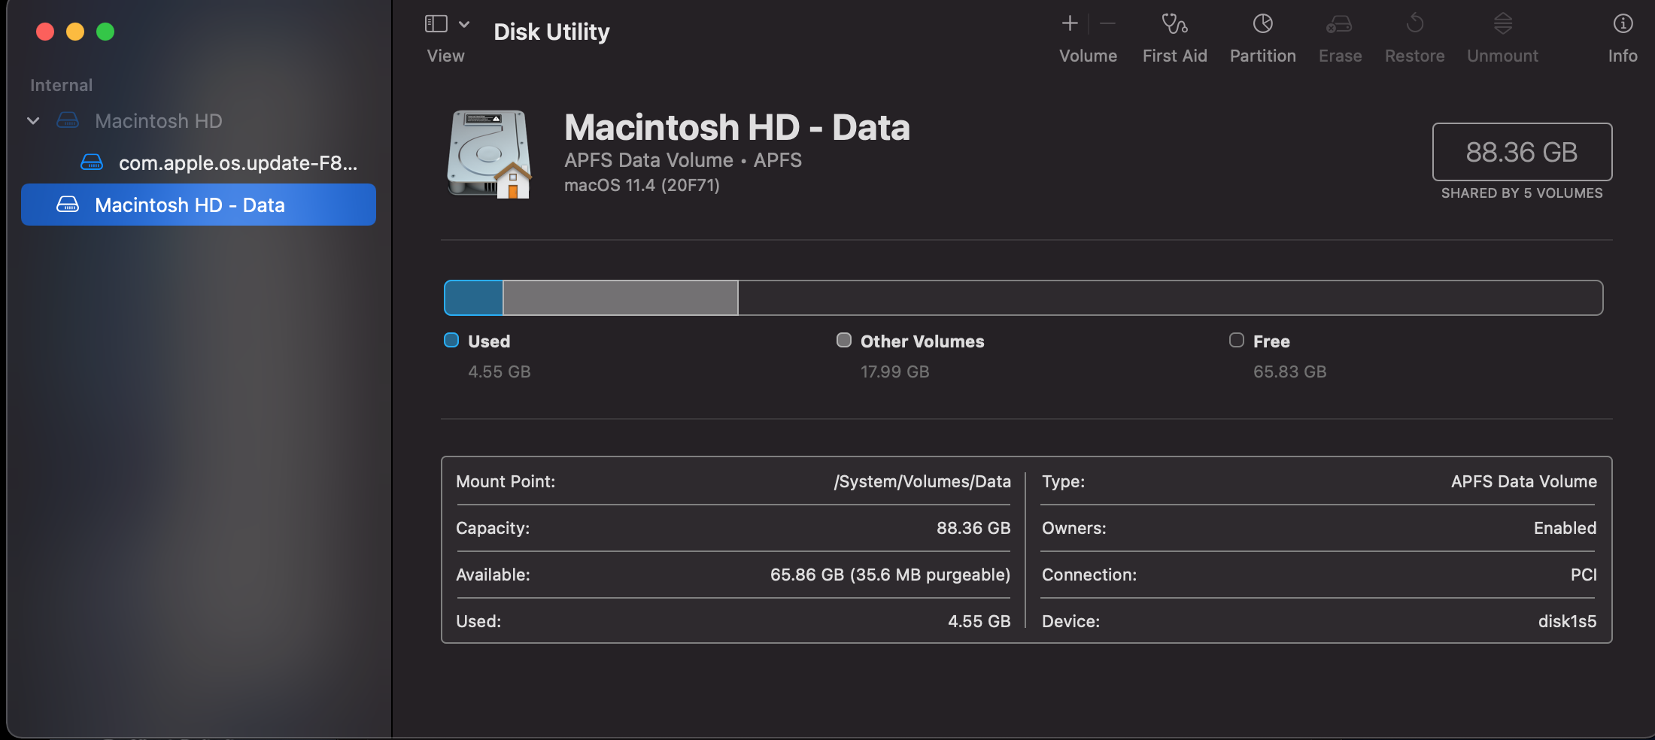Open the Partition pie chart icon

point(1262,24)
